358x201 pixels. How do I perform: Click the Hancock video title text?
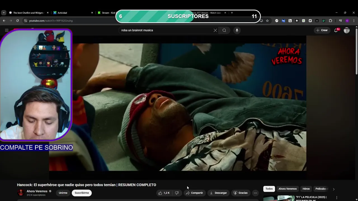tap(86, 185)
